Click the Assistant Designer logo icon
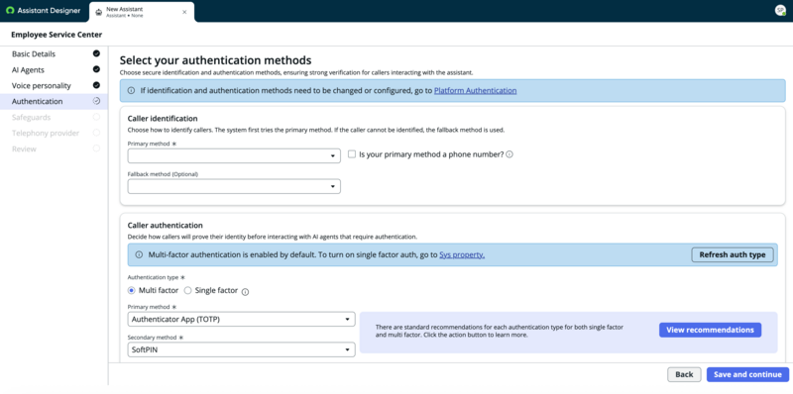The height and width of the screenshot is (394, 793). click(x=10, y=11)
